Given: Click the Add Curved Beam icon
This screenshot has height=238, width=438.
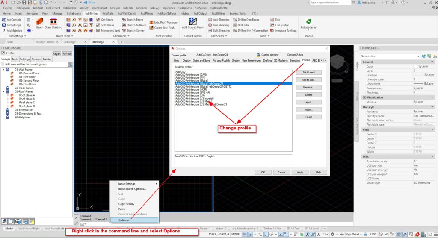Looking at the screenshot, I should coord(193,21).
